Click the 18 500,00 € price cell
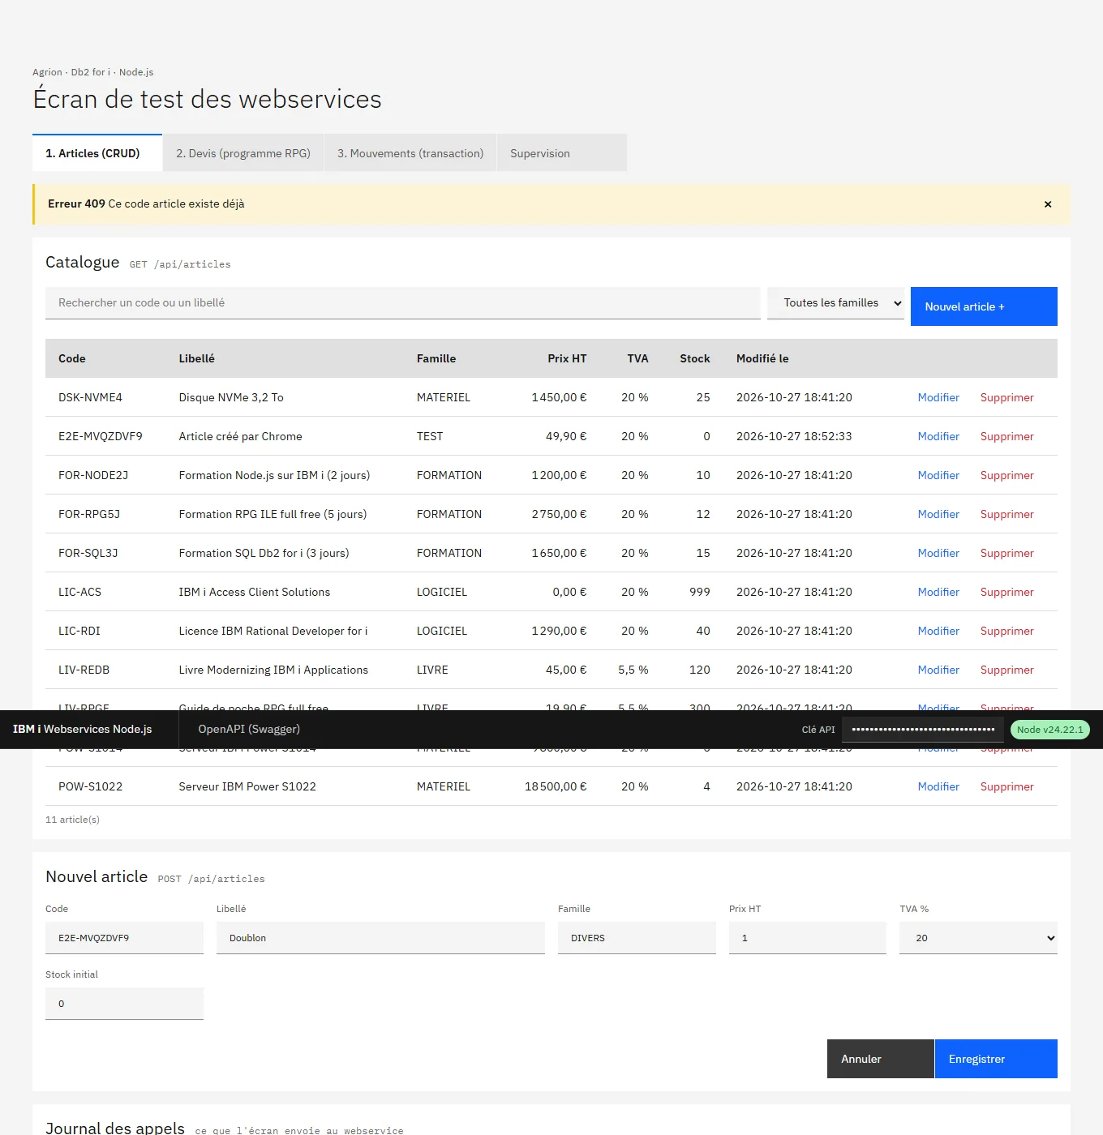 point(556,786)
